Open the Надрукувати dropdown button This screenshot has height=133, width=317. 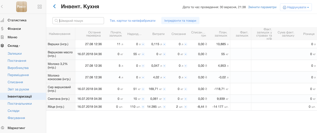296,7
